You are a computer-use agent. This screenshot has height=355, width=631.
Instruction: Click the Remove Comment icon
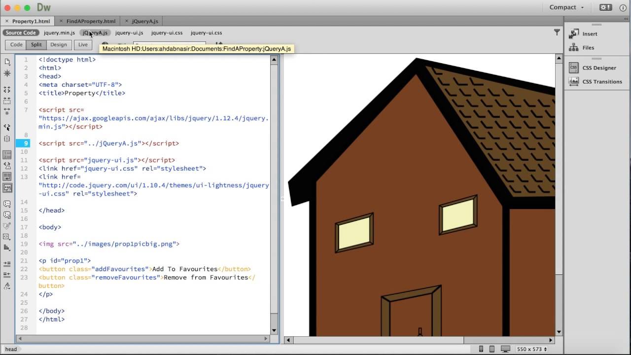click(7, 215)
